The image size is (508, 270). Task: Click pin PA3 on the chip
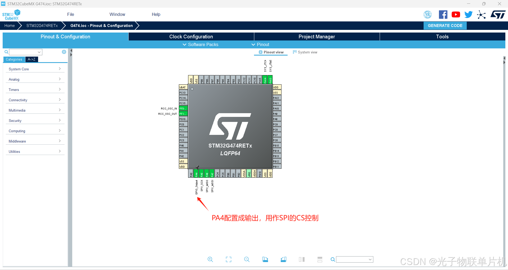[x=191, y=174]
